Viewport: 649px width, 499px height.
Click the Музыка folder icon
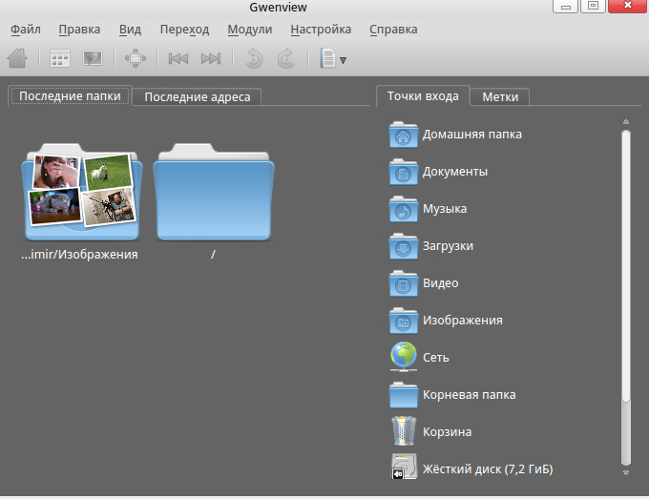[x=403, y=209]
